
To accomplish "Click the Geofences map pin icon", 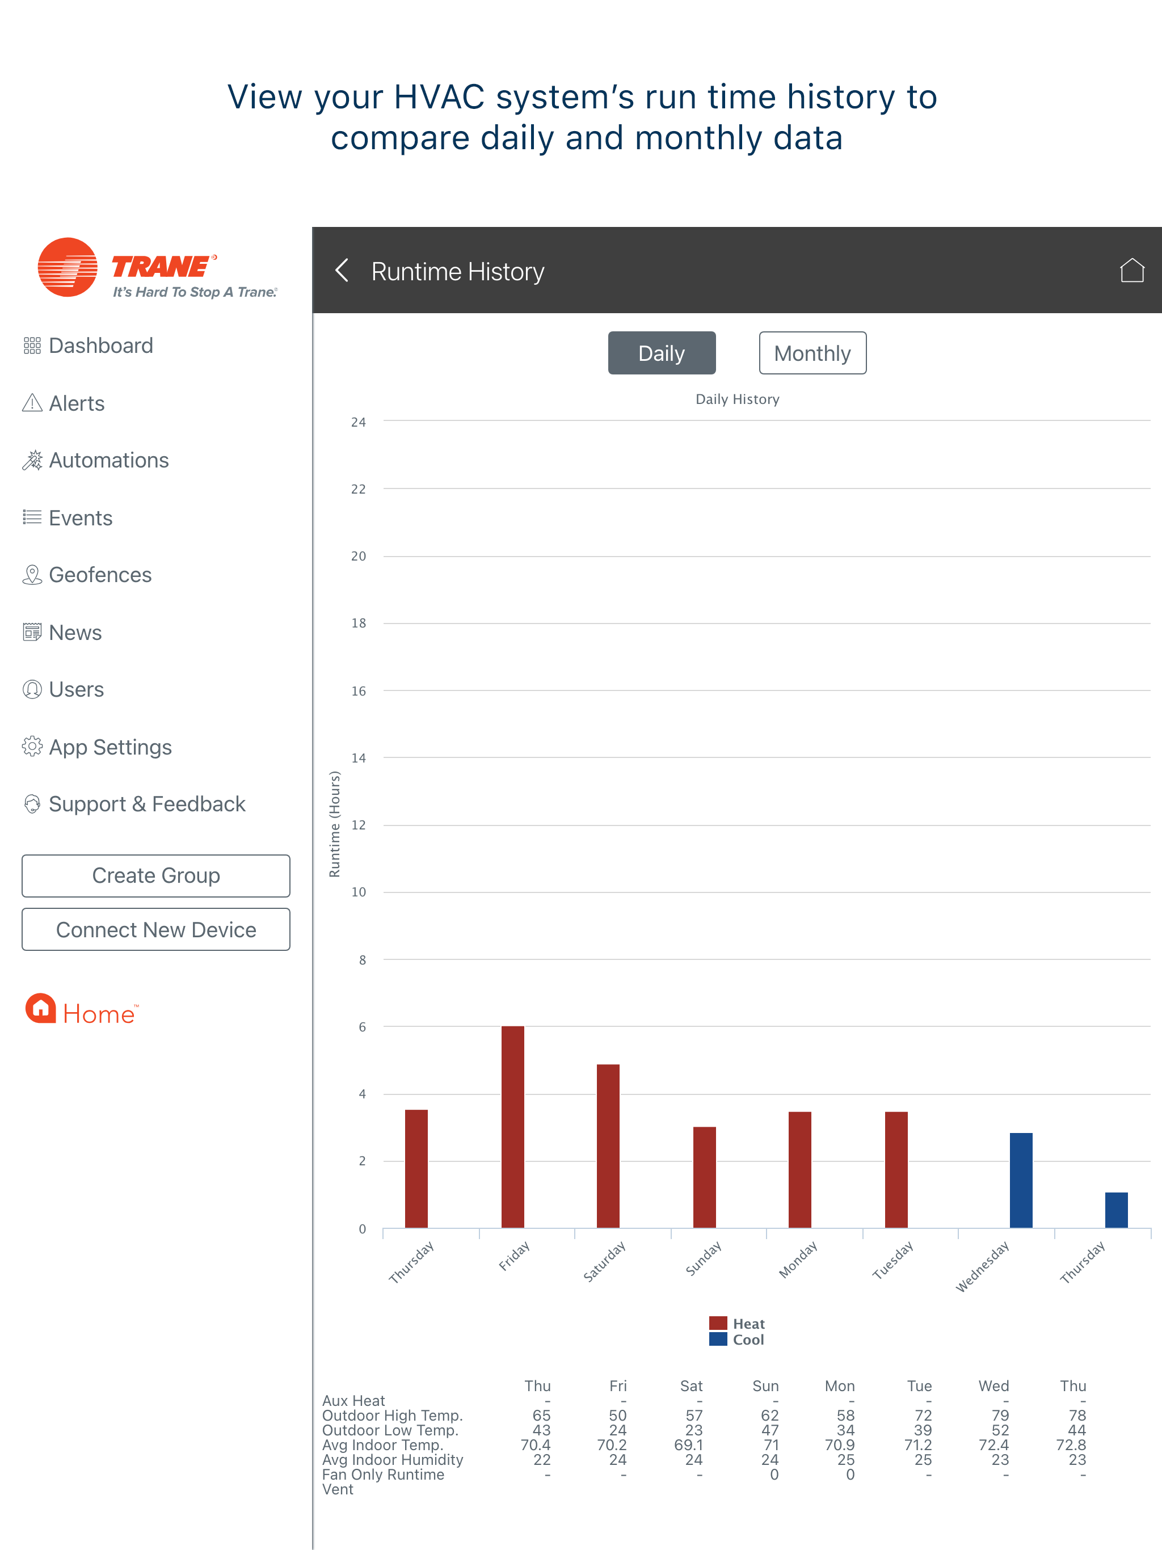I will [x=32, y=575].
